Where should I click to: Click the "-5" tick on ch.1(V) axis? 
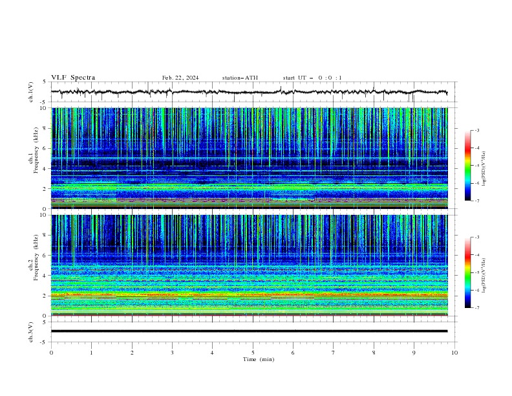(44, 102)
